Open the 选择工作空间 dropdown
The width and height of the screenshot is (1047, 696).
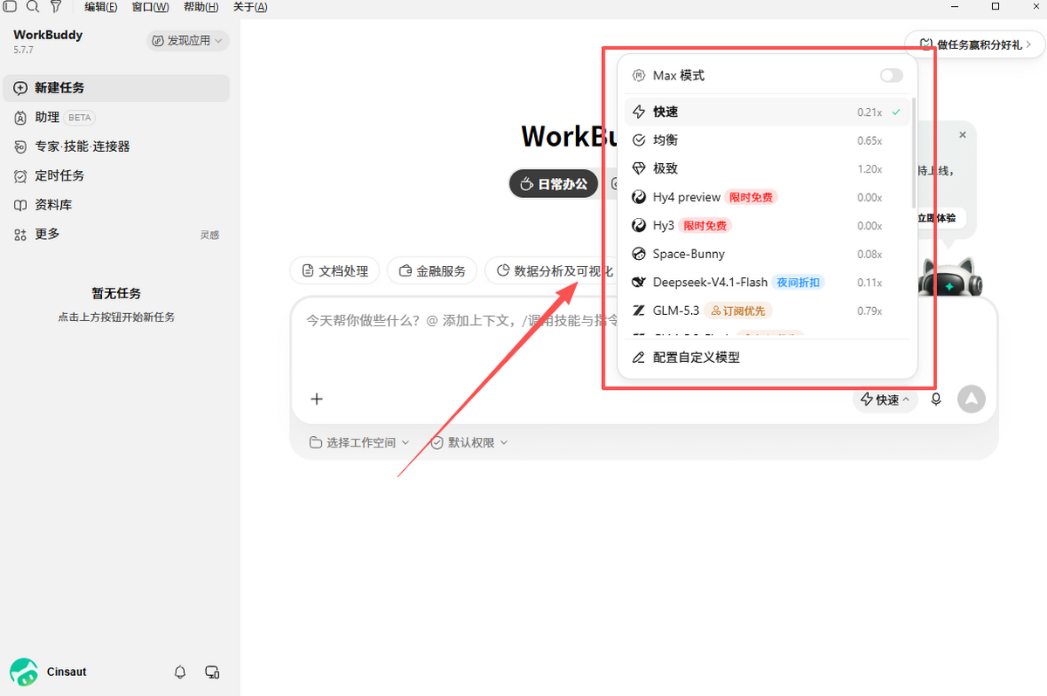point(359,443)
